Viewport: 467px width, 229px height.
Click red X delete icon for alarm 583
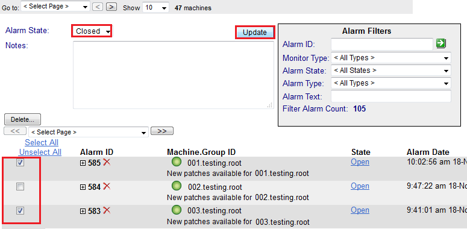(106, 210)
